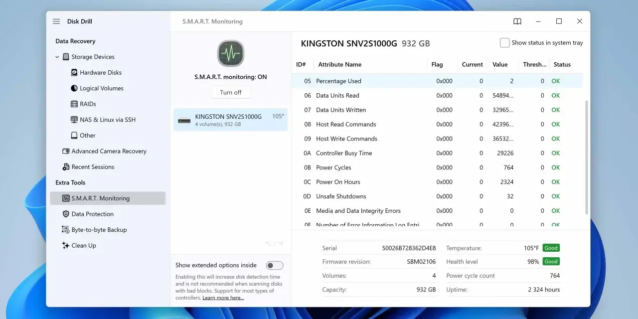Open Clean Up tool
This screenshot has width=638, height=319.
click(83, 245)
